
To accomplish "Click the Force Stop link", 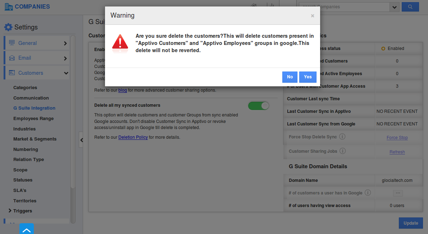I will point(397,138).
